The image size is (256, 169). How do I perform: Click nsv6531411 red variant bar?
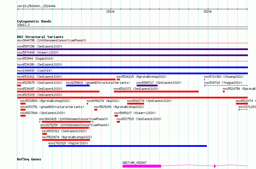click(66, 79)
